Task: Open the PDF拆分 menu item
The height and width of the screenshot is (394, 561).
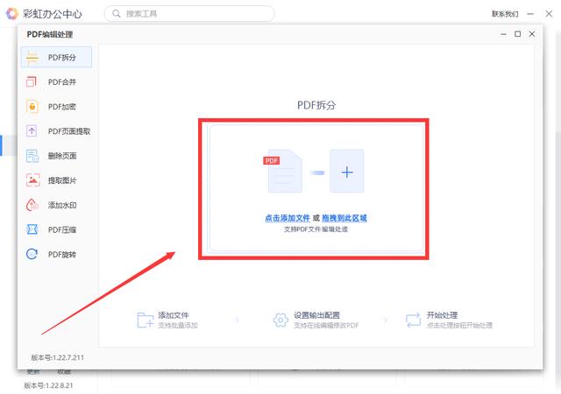Action: pyautogui.click(x=56, y=57)
